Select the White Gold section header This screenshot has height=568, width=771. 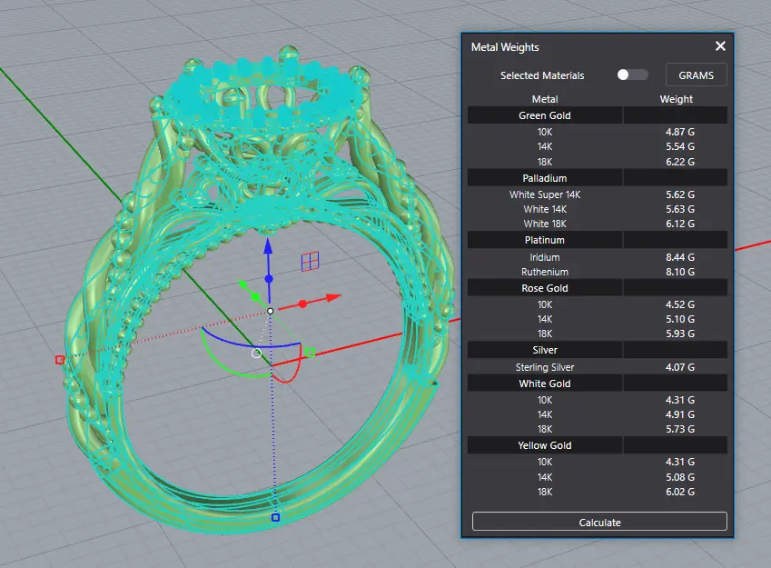click(x=597, y=383)
